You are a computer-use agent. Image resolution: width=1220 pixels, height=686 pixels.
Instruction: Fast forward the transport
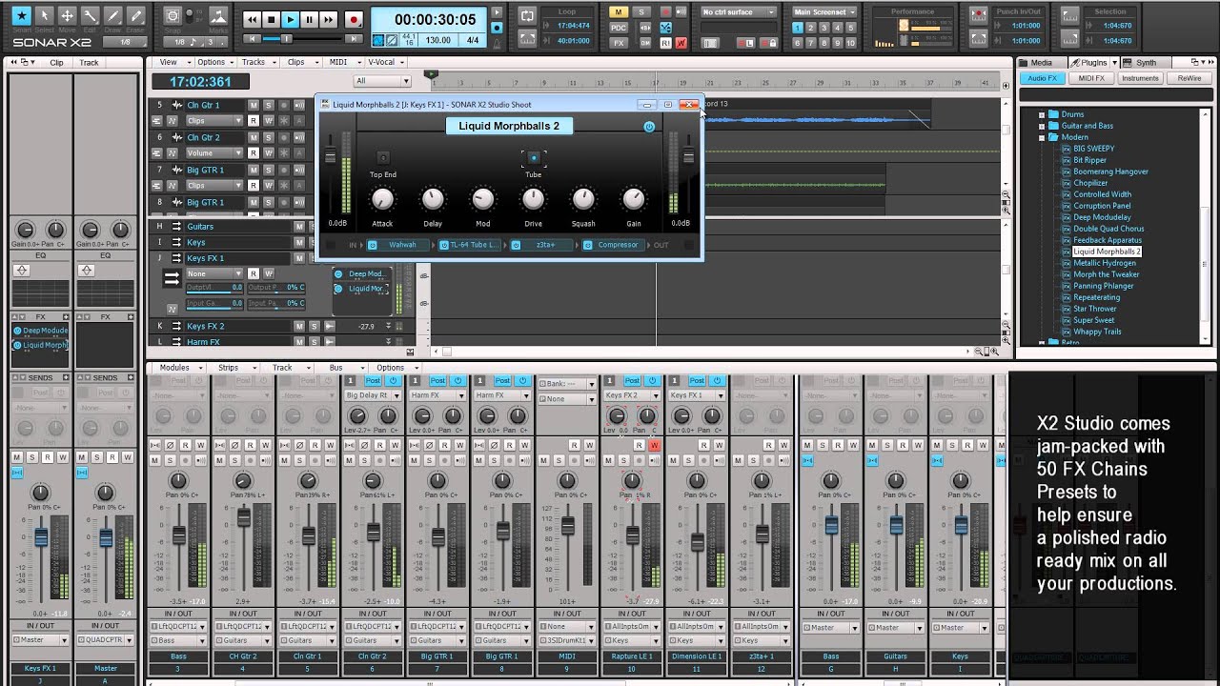[x=328, y=19]
